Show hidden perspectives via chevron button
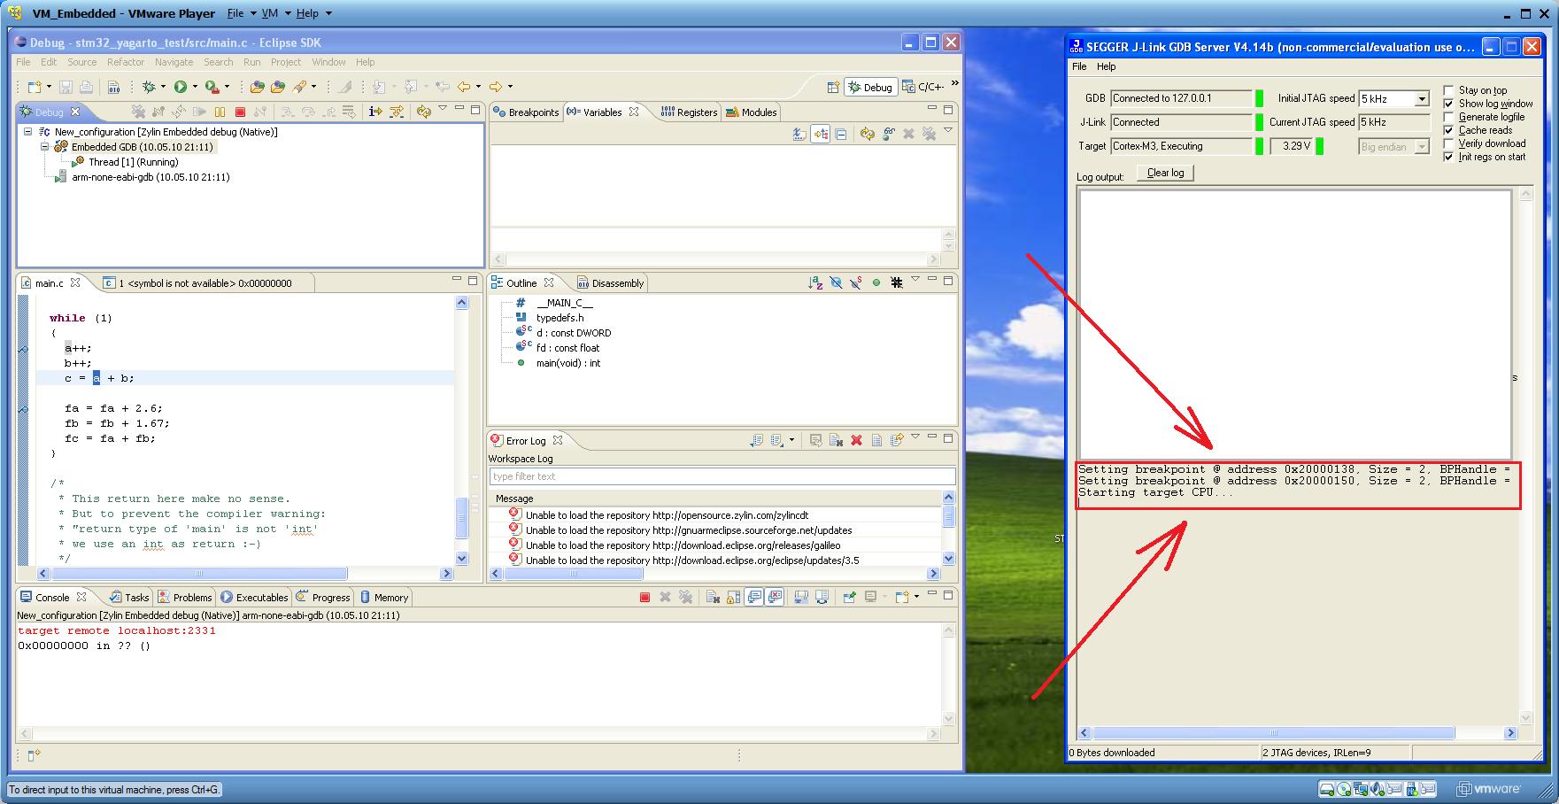 click(954, 84)
